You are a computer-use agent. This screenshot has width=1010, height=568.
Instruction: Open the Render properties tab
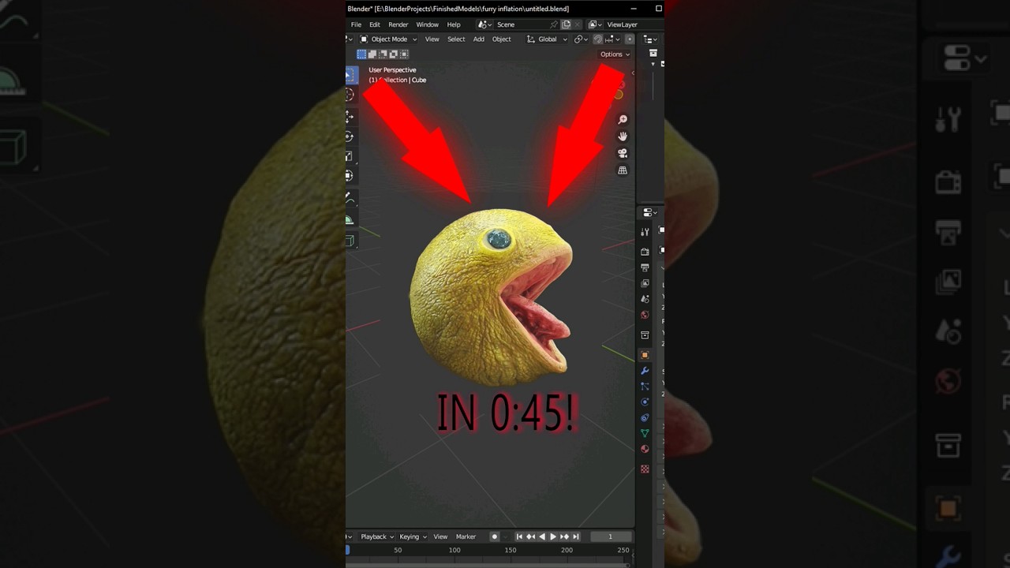(x=645, y=252)
